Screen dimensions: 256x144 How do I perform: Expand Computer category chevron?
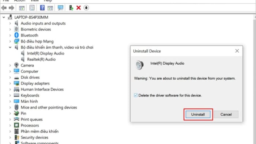point(10,71)
